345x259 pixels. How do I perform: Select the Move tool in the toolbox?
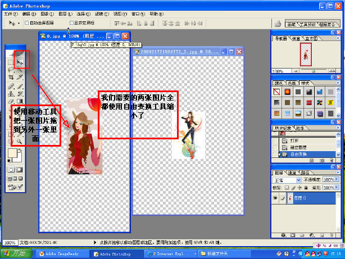click(x=20, y=62)
